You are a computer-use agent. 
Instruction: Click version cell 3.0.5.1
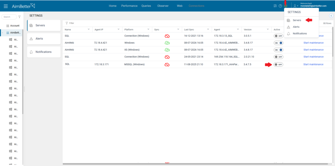[247, 36]
